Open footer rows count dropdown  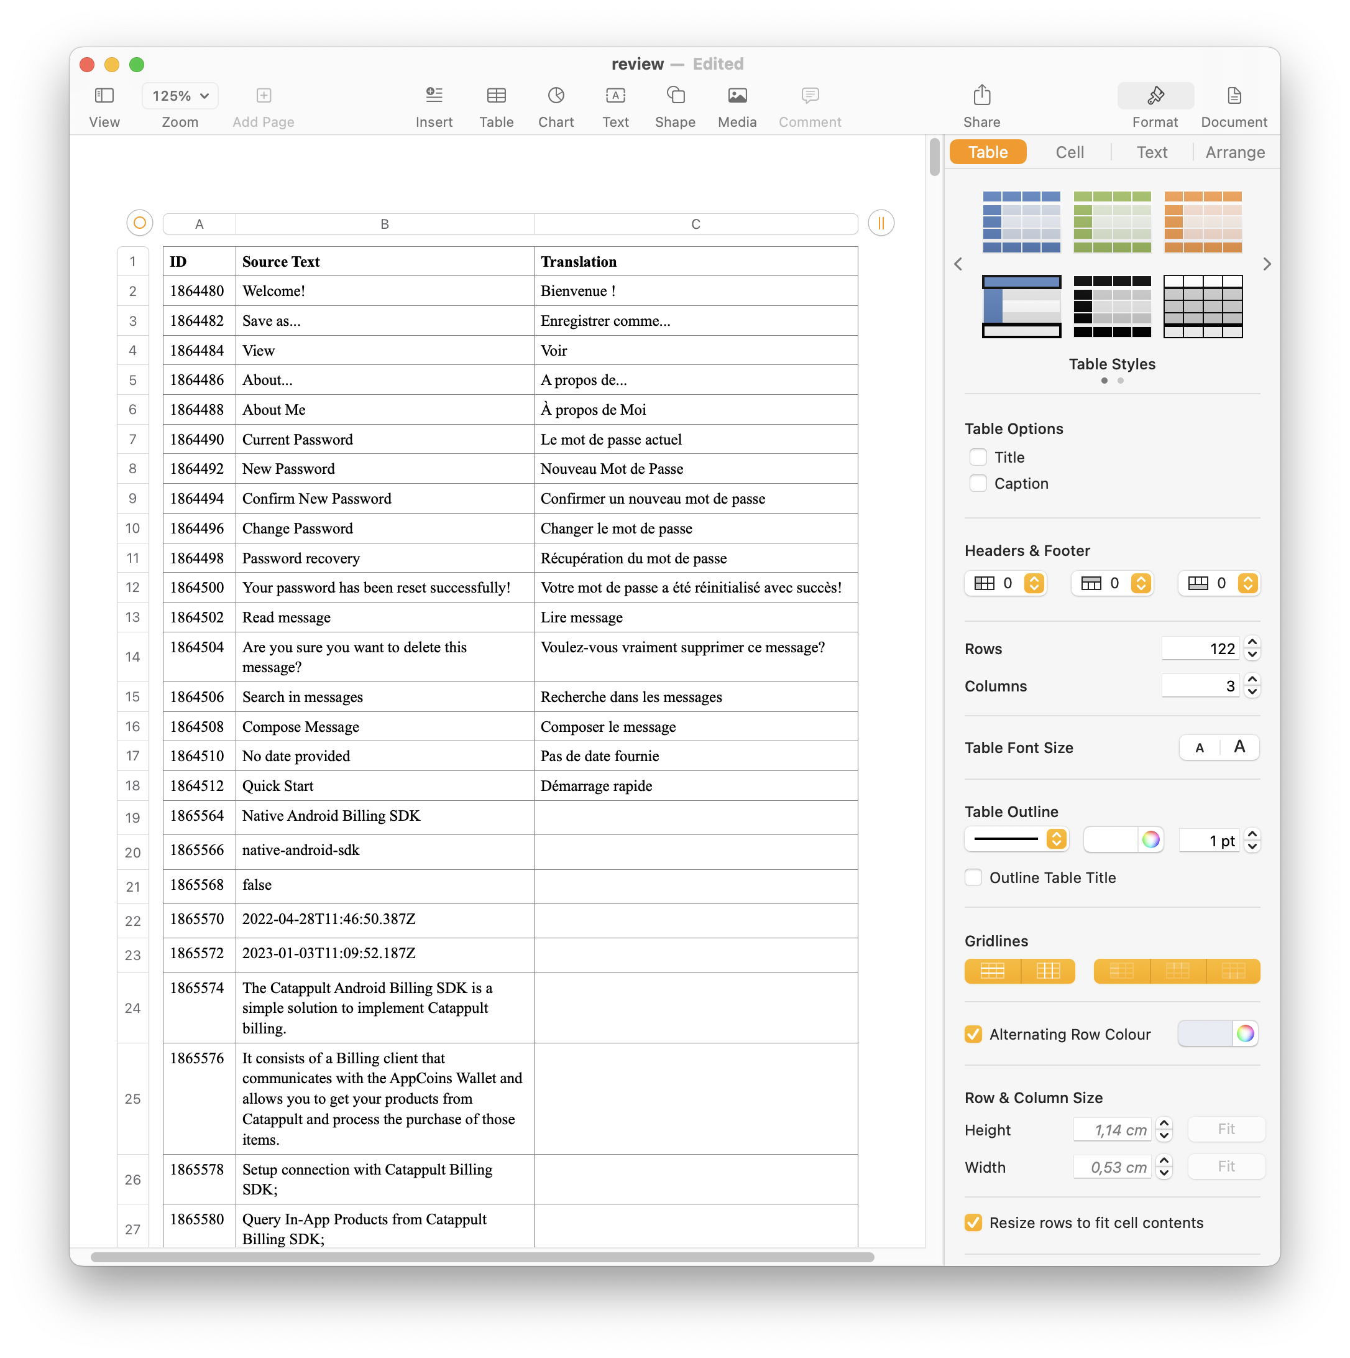[x=1219, y=583]
